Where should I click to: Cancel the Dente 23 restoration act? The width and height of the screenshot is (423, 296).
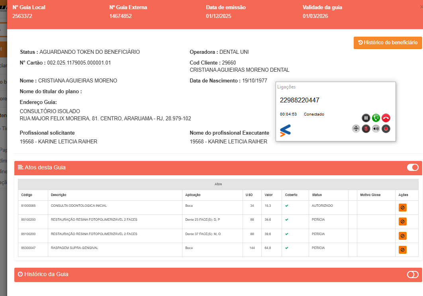coord(402,222)
